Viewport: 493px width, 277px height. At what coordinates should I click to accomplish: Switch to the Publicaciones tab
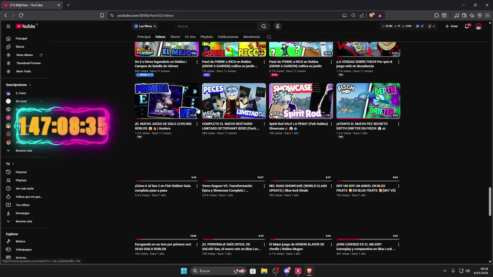[228, 37]
